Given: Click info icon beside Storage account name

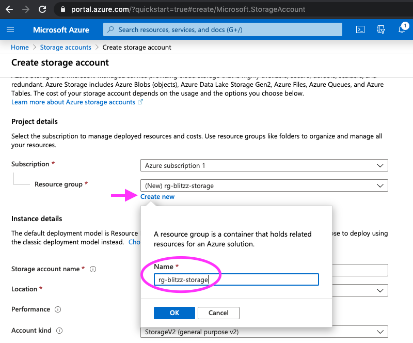Looking at the screenshot, I should coord(93,269).
